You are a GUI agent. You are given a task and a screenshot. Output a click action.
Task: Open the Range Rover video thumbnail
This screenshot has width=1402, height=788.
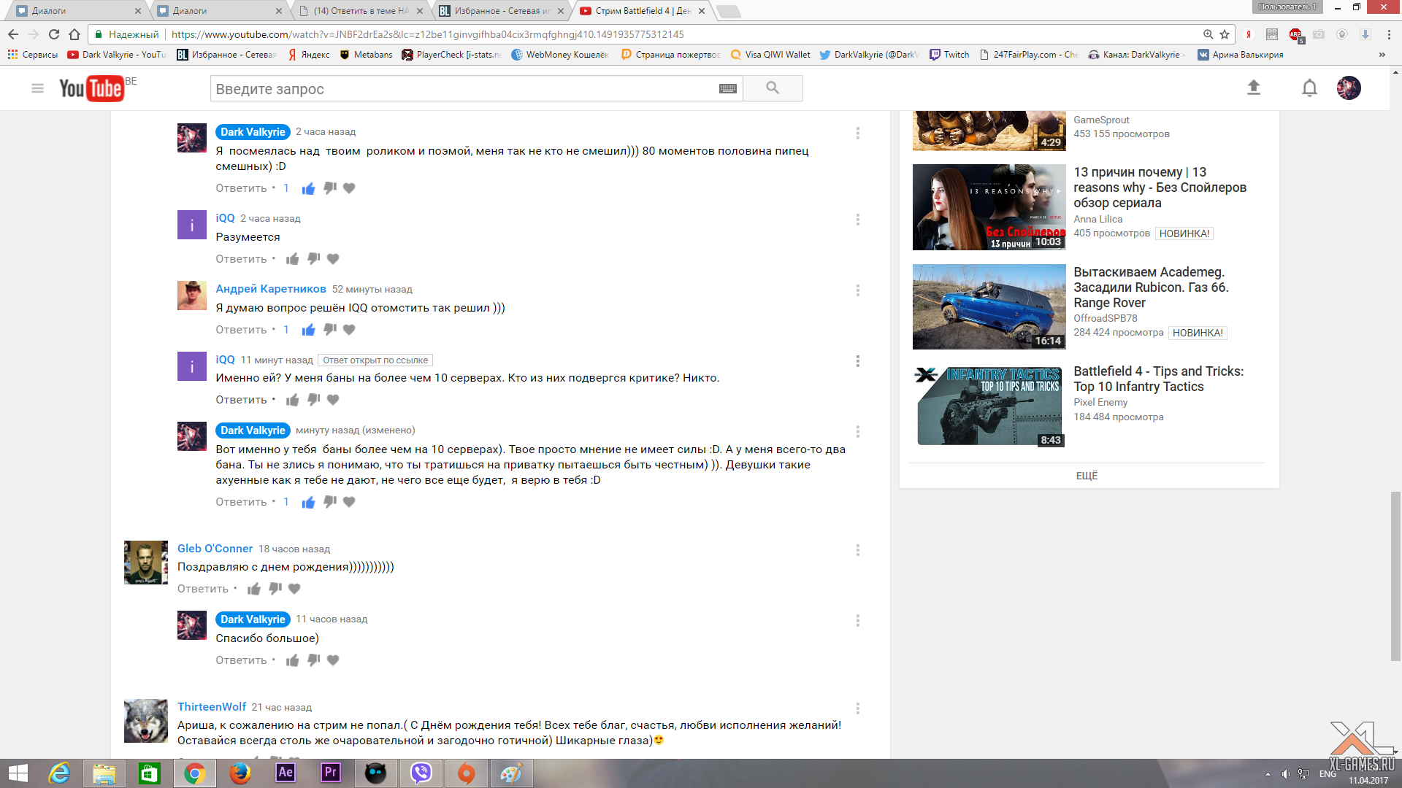989,306
